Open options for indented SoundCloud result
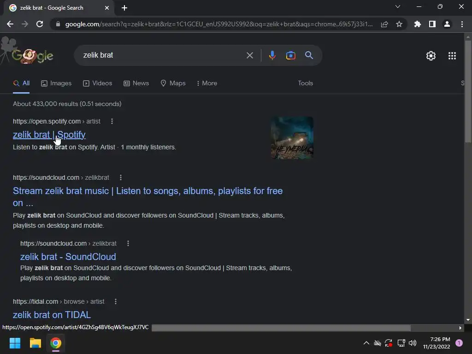472x354 pixels. coord(128,243)
